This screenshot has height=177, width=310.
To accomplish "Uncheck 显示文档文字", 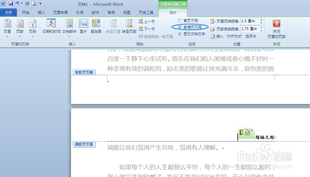I will pyautogui.click(x=180, y=34).
